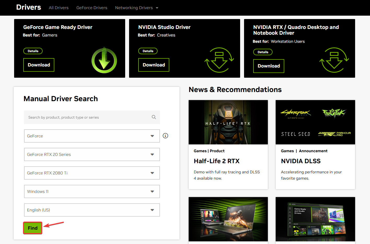Click the Drivers logo in the header

(28, 7)
